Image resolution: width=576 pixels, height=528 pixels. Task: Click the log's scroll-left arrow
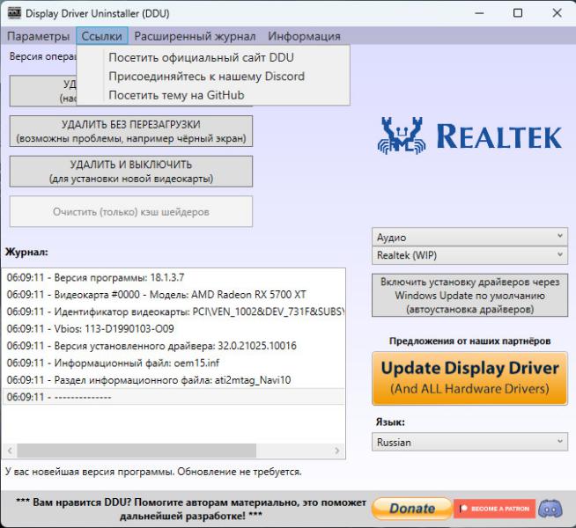pyautogui.click(x=11, y=451)
